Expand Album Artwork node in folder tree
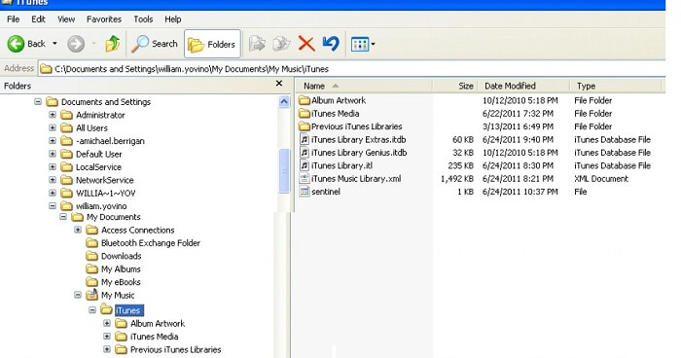Viewport: 681px width, 358px height. click(107, 323)
